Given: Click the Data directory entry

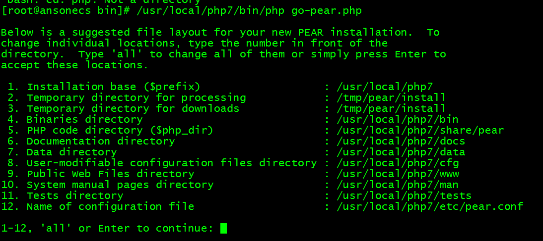Looking at the screenshot, I should (71, 152).
